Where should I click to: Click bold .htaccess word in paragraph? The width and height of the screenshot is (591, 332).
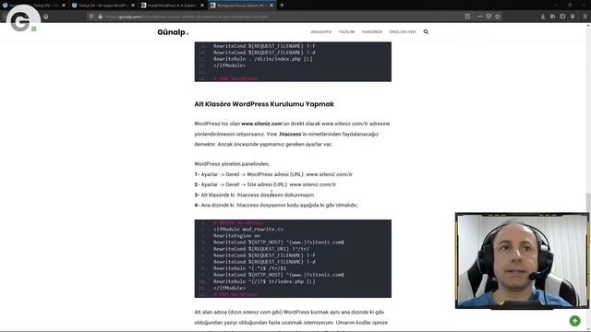click(290, 134)
